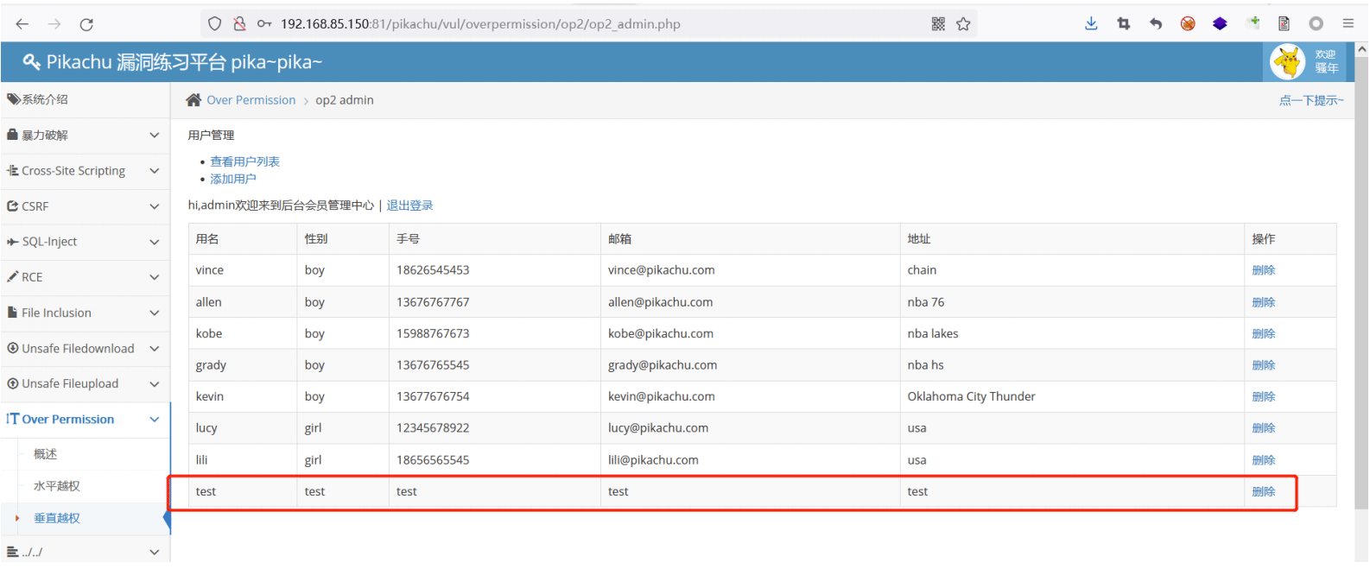Click the Pikachu avatar image in header
This screenshot has height=575, width=1370.
click(x=1287, y=61)
